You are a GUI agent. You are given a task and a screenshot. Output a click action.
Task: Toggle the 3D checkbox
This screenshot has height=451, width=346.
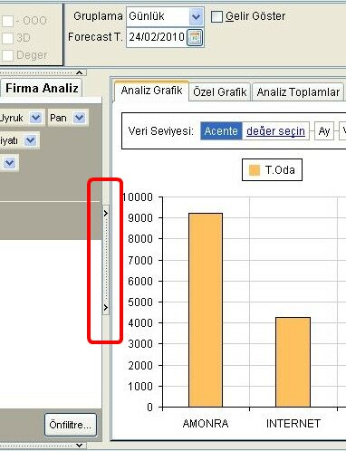[7, 38]
